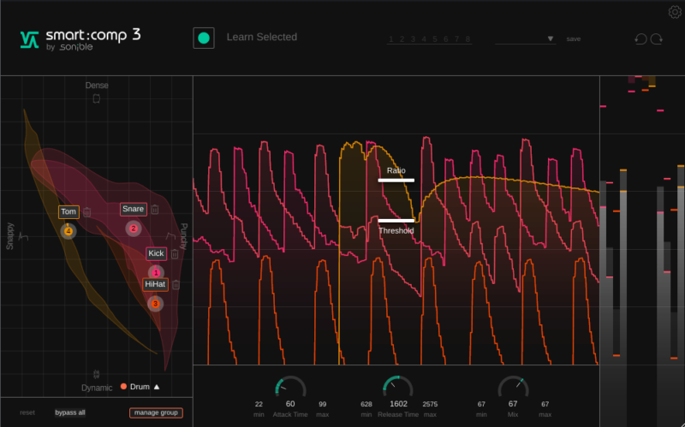Open settings via the gear icon
This screenshot has height=427, width=685.
point(674,12)
